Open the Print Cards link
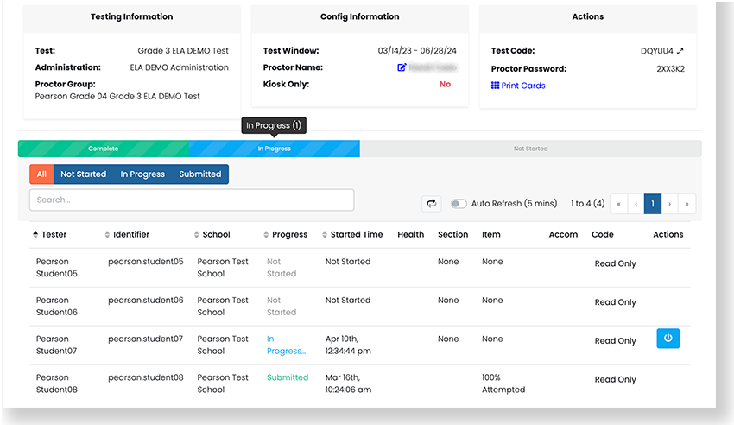 click(522, 86)
